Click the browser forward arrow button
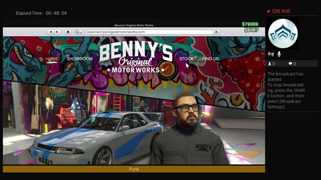The width and height of the screenshot is (321, 180). pos(57,32)
